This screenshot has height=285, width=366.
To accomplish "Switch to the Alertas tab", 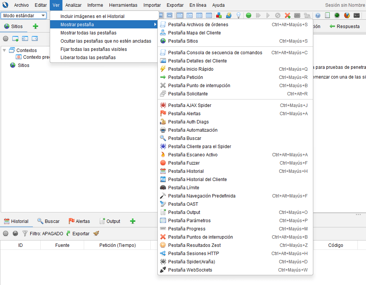I will 79,221.
